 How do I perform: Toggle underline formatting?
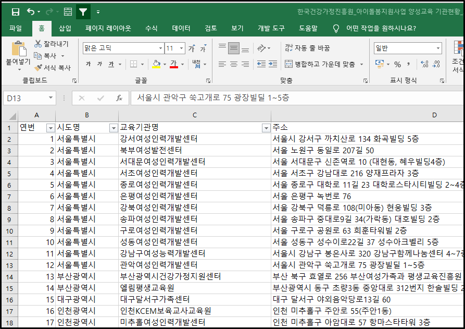click(x=111, y=64)
